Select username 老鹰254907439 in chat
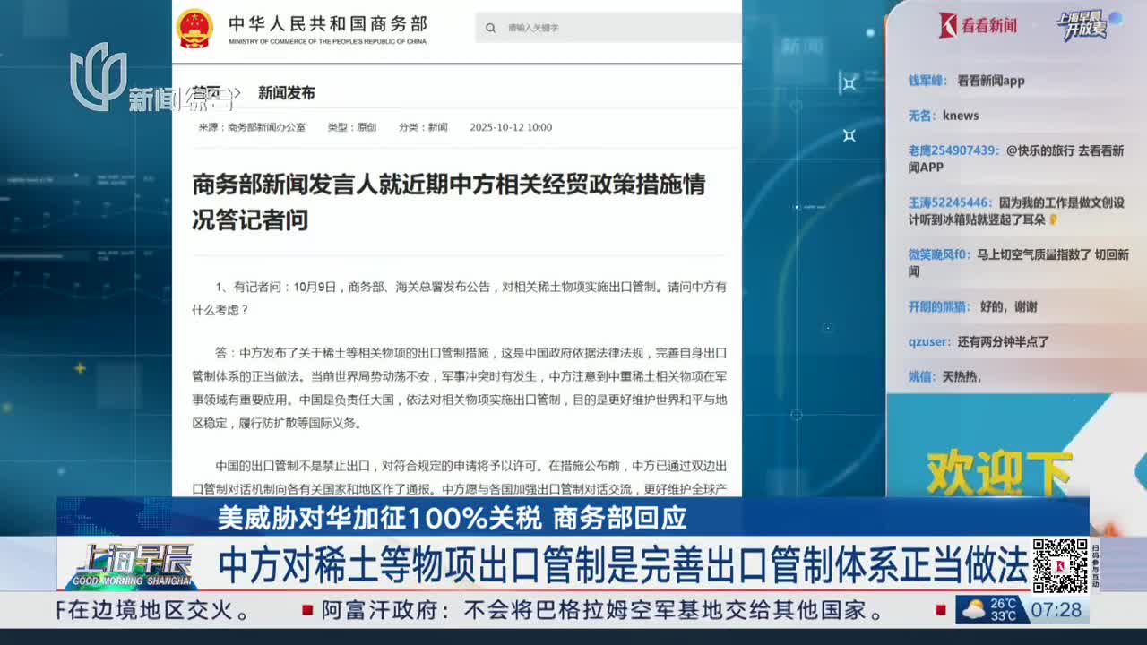Image resolution: width=1147 pixels, height=645 pixels. click(953, 150)
